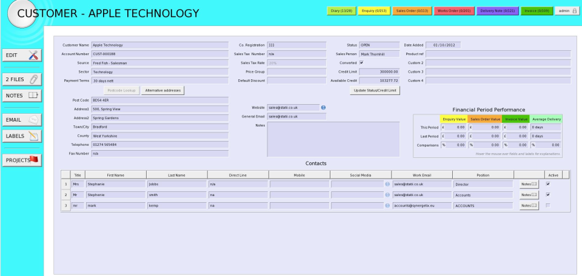Toggle Active checkbox for Stephenie smith
This screenshot has width=582, height=276.
click(548, 194)
